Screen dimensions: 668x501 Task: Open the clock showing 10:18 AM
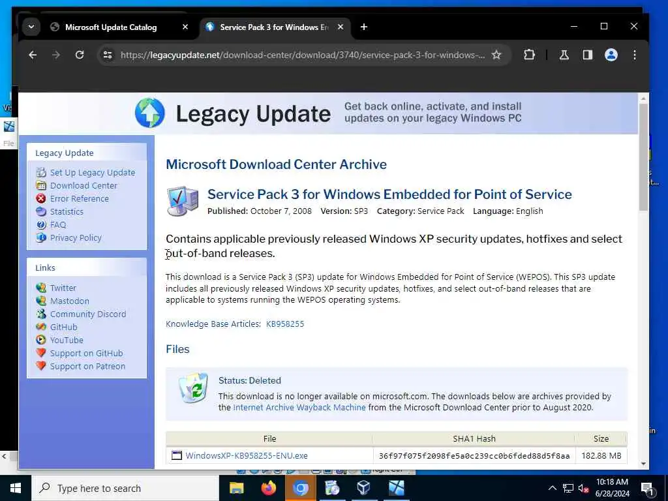click(612, 488)
